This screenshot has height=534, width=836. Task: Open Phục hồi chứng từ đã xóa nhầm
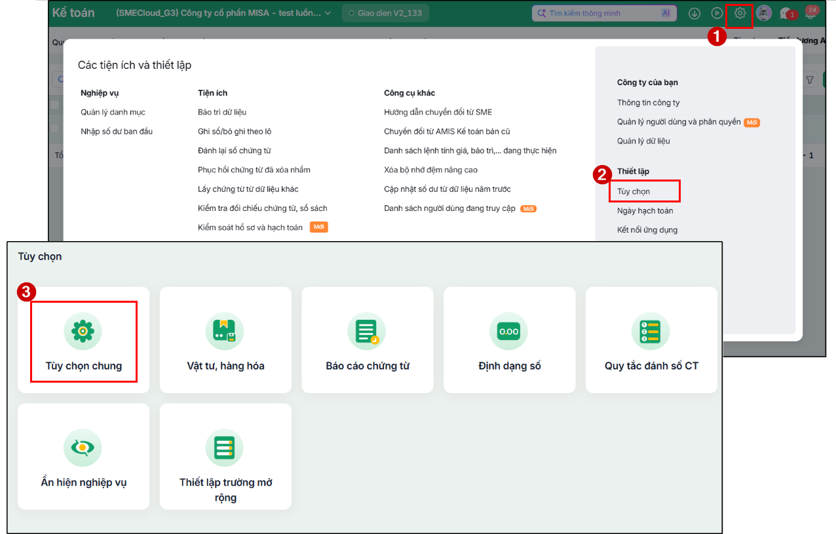(254, 170)
